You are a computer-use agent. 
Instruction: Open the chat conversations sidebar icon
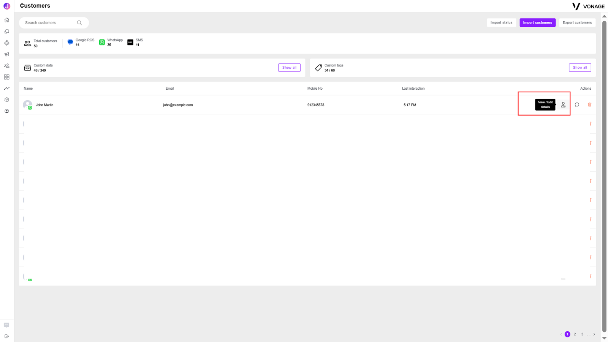pos(7,32)
